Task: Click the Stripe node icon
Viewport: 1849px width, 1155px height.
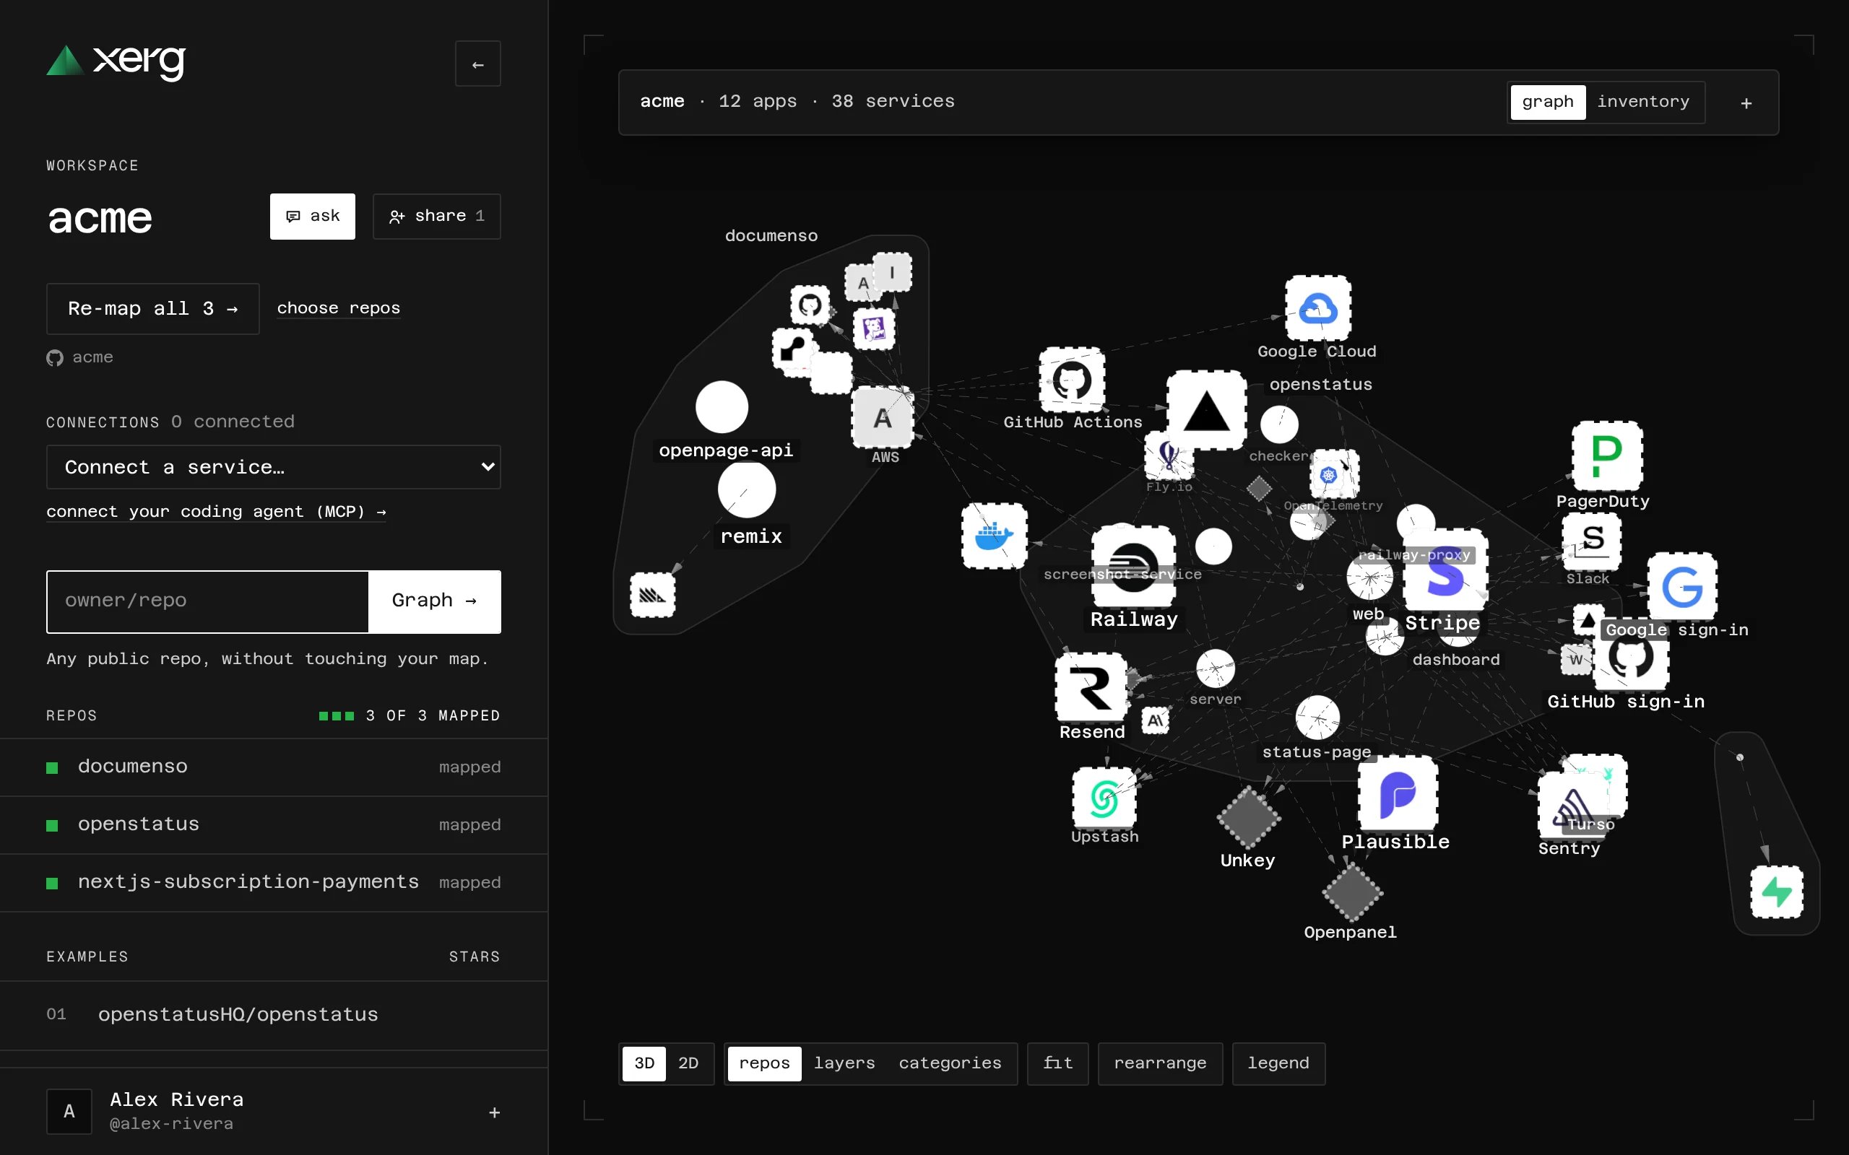Action: (1445, 570)
